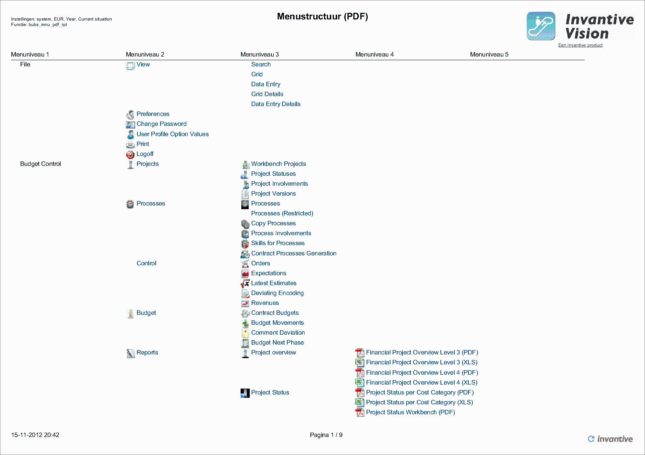
Task: Click the User Profile Option Values icon
Action: point(130,135)
